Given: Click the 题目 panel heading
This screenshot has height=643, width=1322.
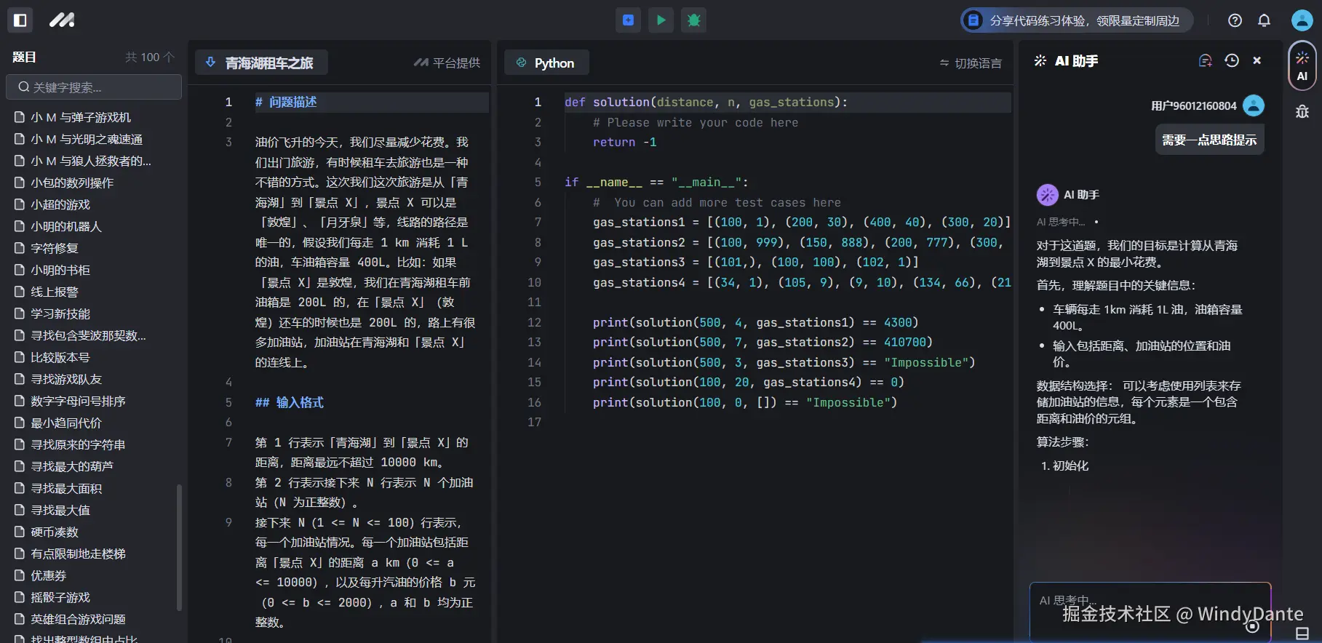Looking at the screenshot, I should 24,57.
